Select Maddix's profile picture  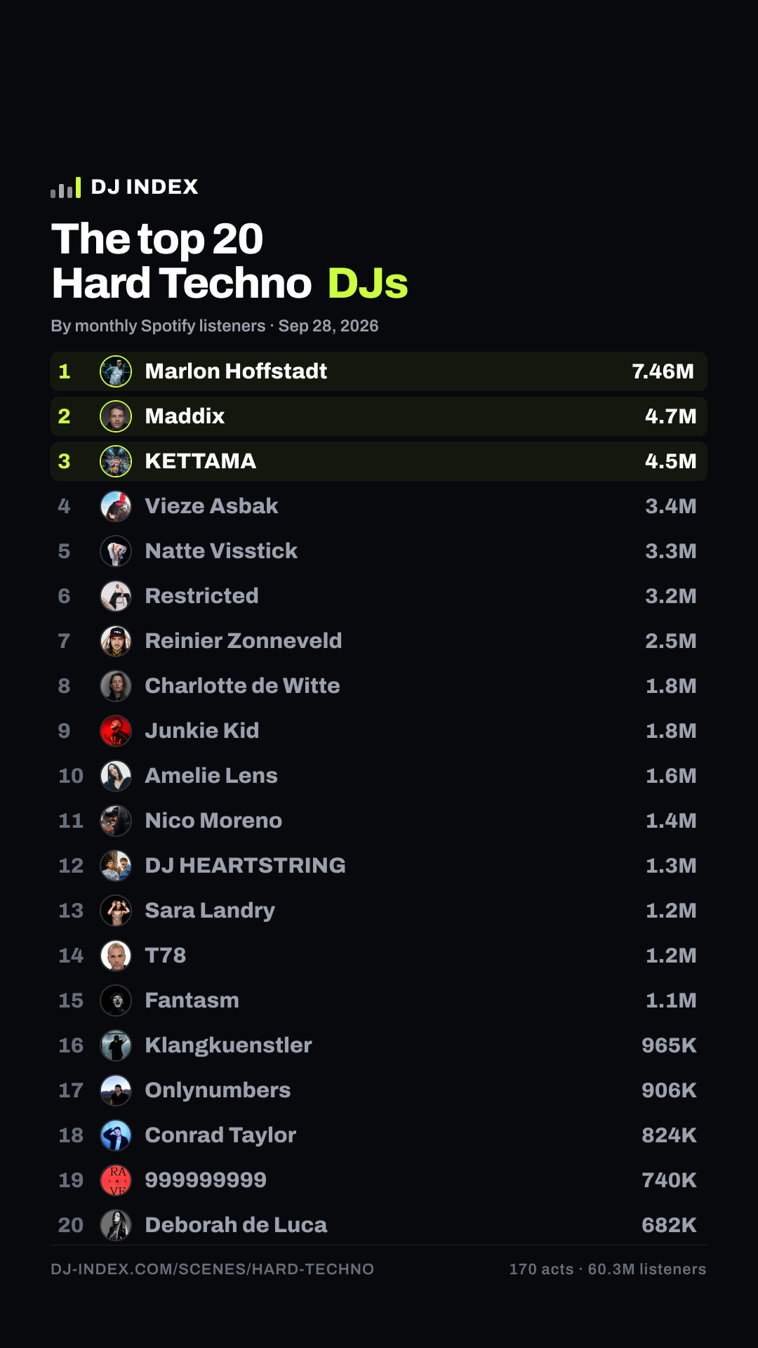click(116, 416)
